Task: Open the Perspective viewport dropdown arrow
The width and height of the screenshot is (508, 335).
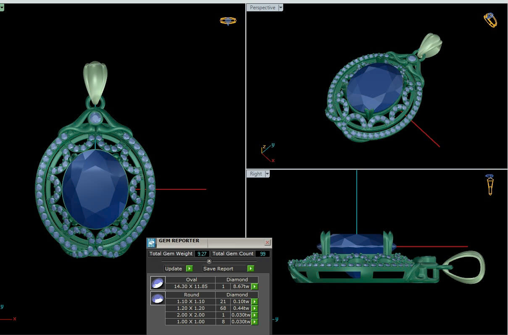Action: pos(281,8)
